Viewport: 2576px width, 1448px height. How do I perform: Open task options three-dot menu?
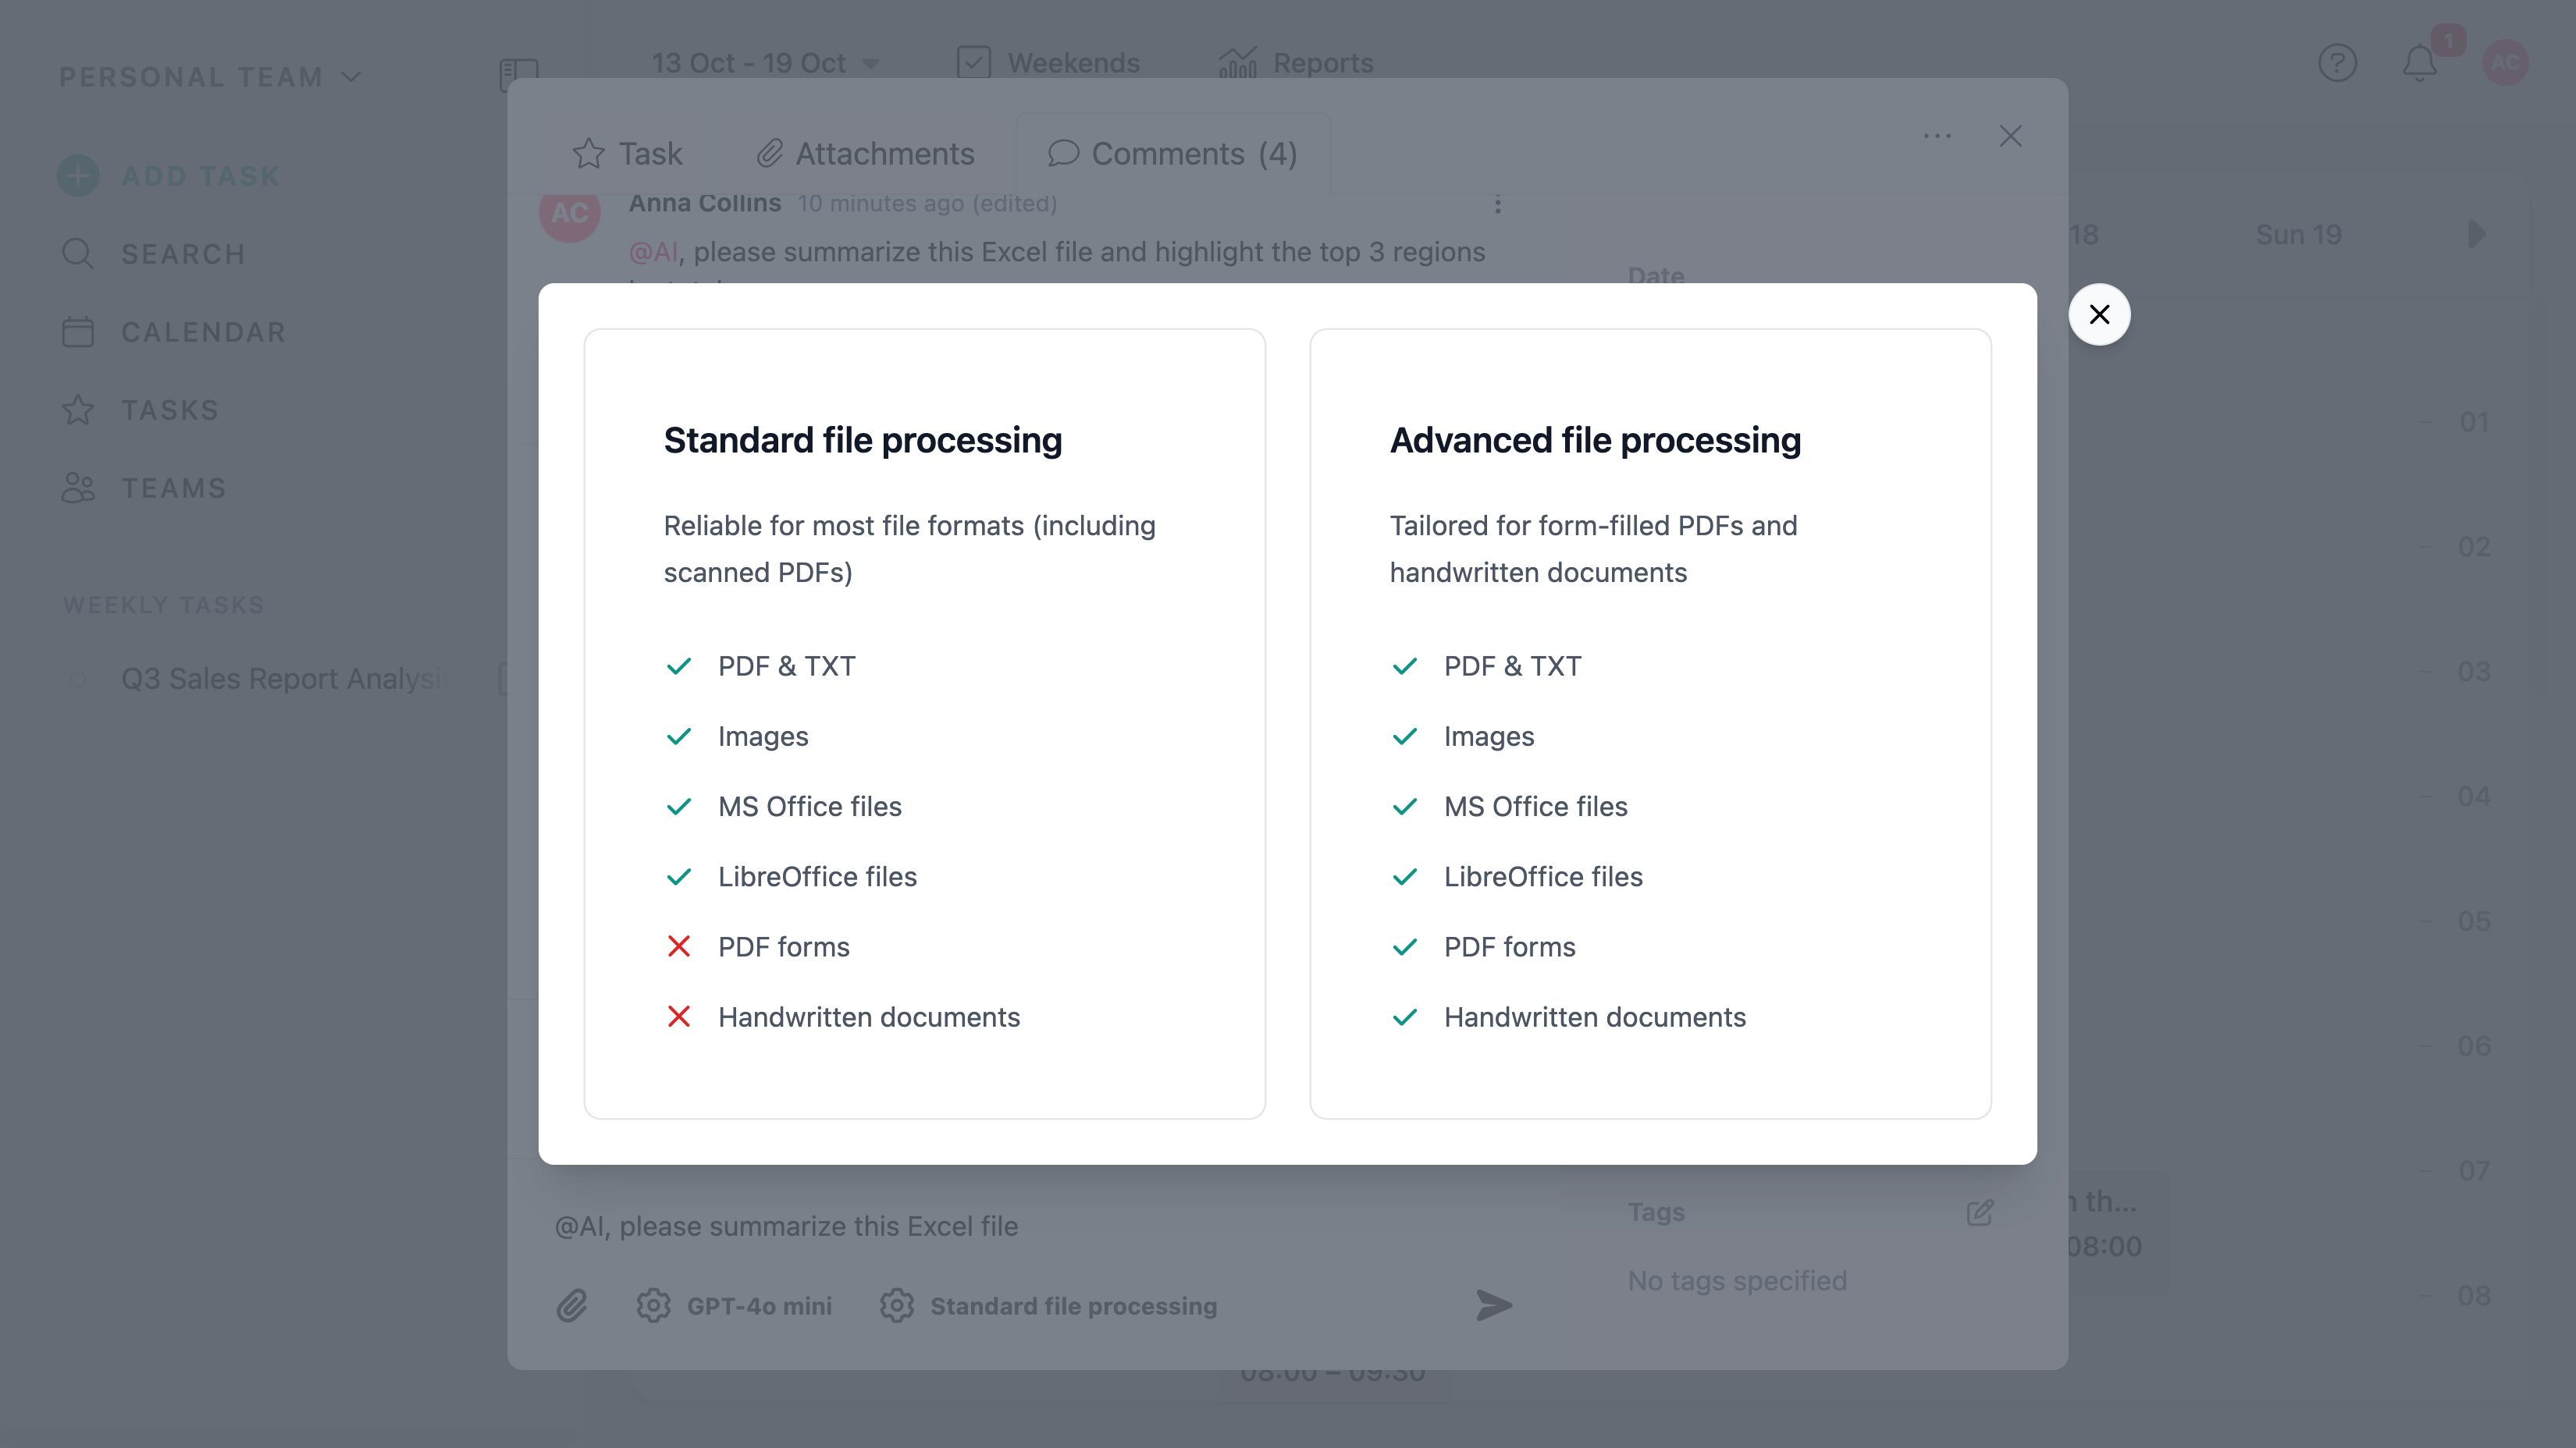1937,136
